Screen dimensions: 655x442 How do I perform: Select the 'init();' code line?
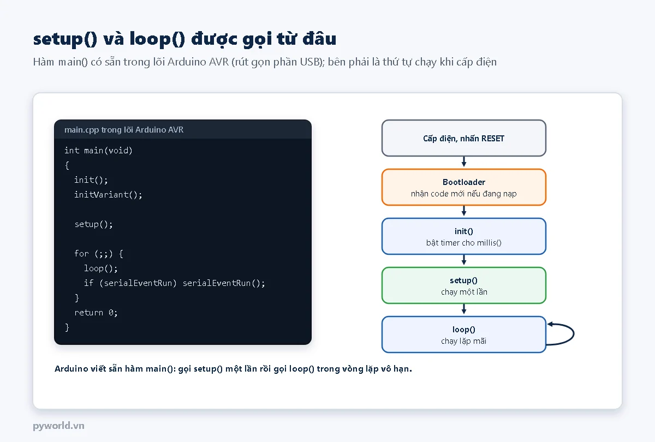click(91, 180)
